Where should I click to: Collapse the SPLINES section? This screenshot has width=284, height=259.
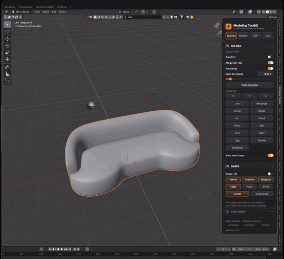point(272,46)
